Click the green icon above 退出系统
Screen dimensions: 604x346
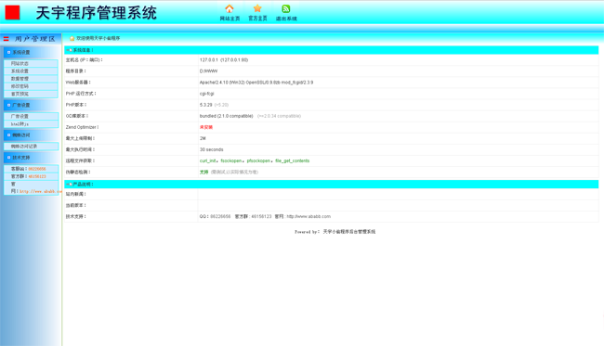(x=286, y=8)
